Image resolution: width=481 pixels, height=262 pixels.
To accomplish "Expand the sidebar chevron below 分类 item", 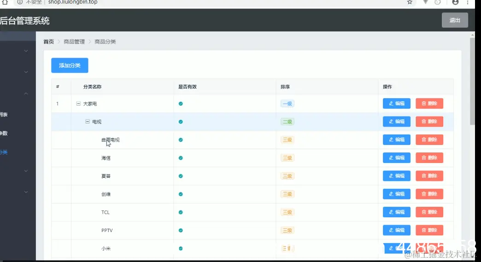I will click(26, 171).
